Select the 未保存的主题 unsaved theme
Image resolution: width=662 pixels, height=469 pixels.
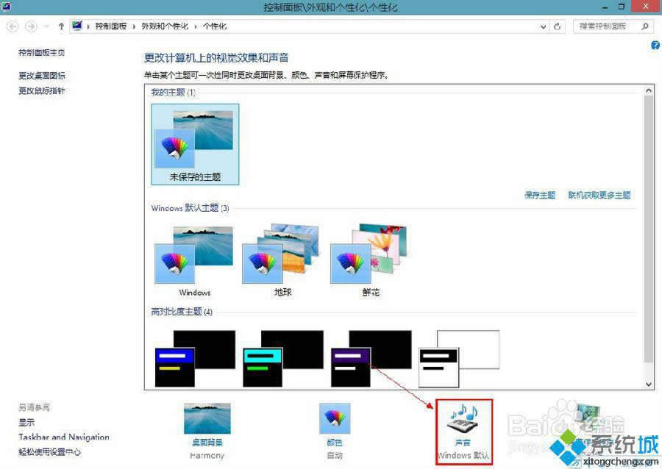[194, 140]
